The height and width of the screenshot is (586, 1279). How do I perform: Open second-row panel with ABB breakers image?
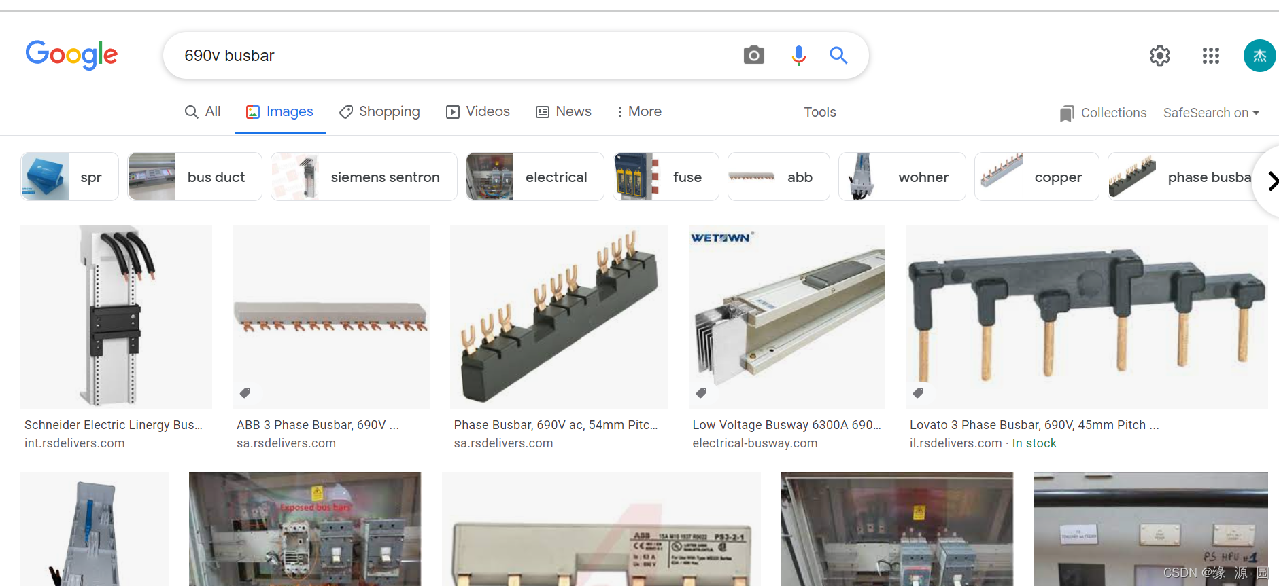pos(897,529)
